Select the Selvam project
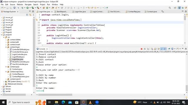 coord(8,86)
